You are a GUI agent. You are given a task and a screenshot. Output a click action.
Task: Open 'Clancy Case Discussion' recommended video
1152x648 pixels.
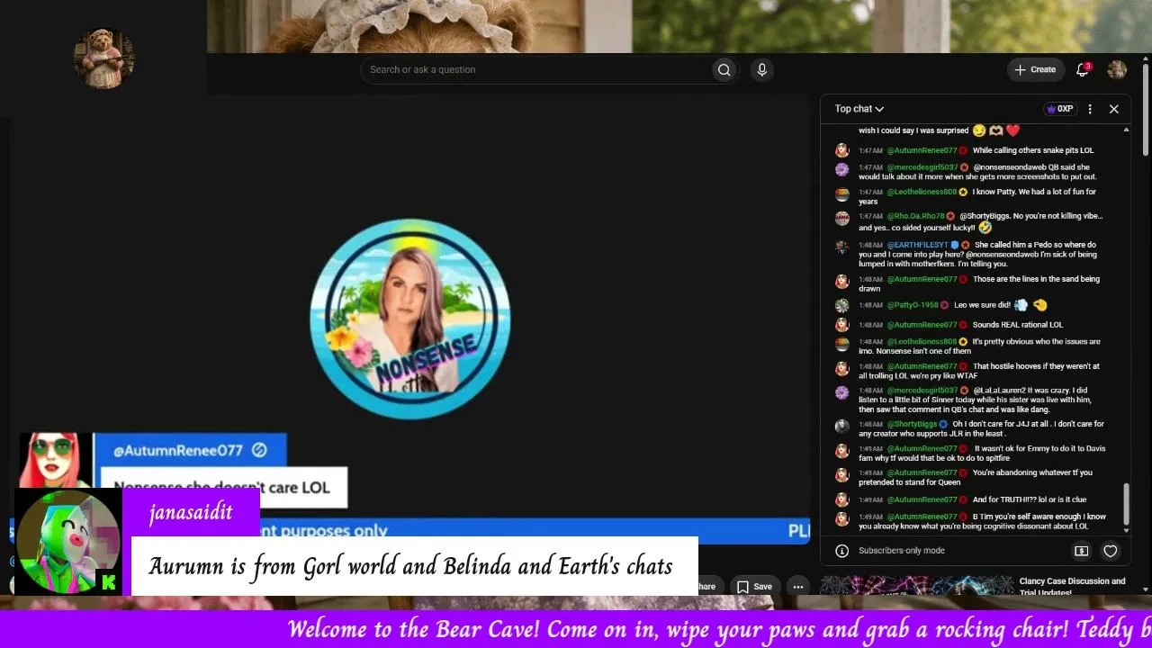1072,586
